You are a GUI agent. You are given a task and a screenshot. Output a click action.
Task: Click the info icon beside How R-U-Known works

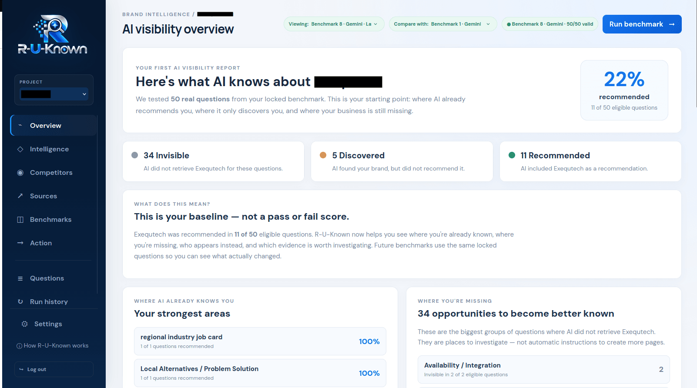(x=19, y=346)
